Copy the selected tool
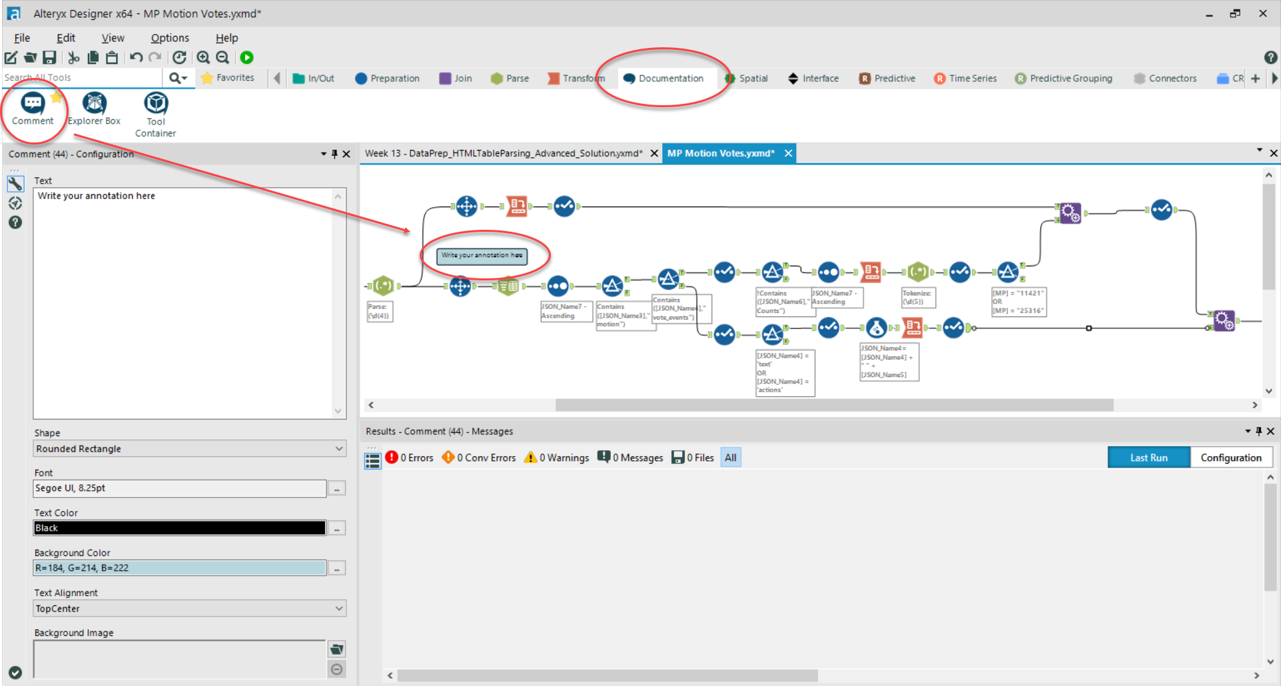The width and height of the screenshot is (1281, 686). pyautogui.click(x=93, y=58)
